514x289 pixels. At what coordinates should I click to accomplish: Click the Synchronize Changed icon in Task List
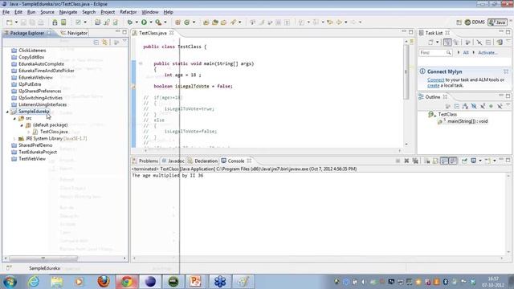point(500,43)
